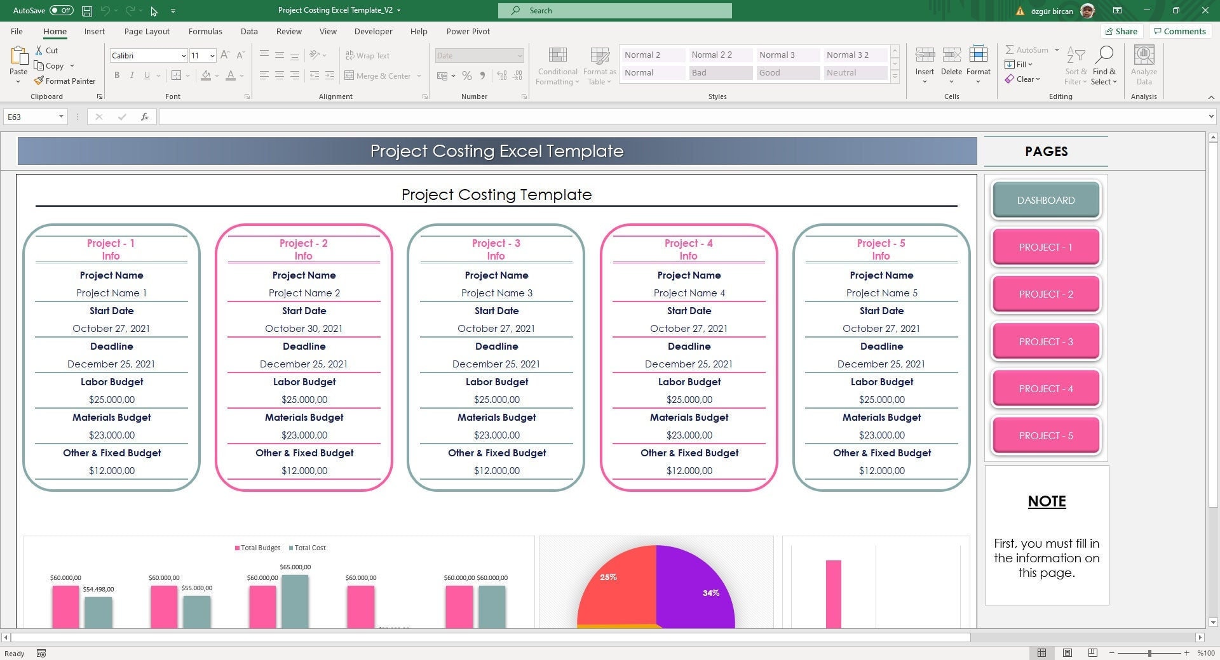The image size is (1220, 660).
Task: Decrease font size with the small A icon
Action: tap(240, 55)
